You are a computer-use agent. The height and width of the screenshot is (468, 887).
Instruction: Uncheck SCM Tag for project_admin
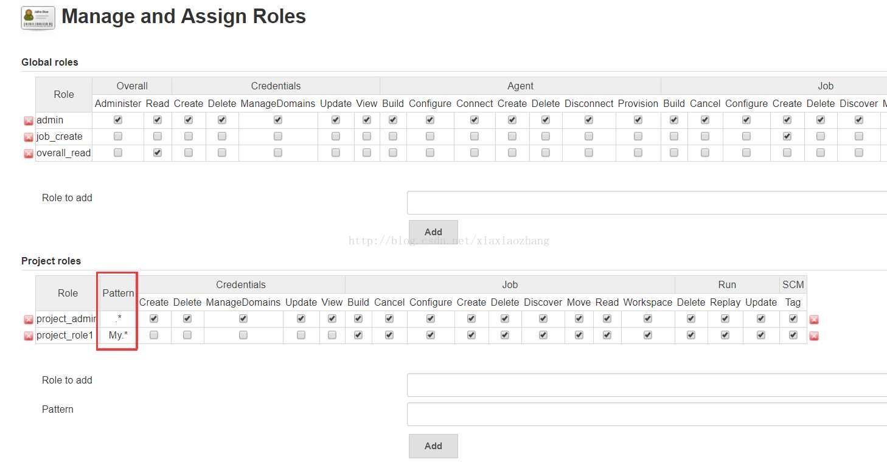click(793, 318)
